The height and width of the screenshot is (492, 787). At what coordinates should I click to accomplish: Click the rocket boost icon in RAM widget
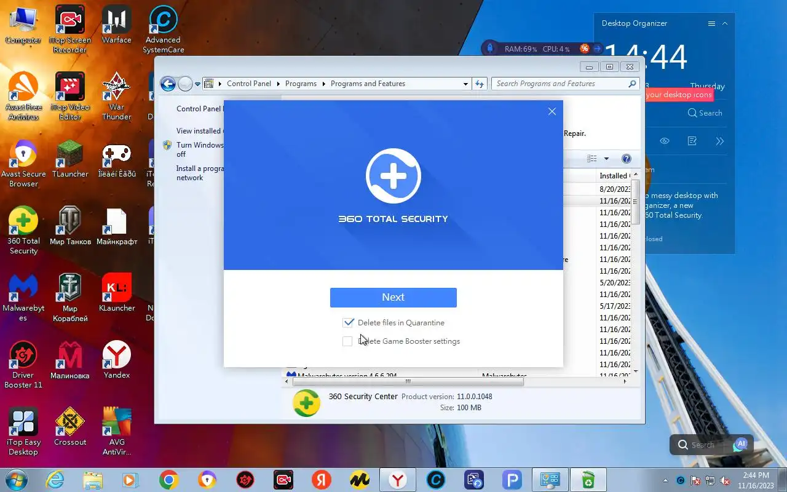[x=490, y=48]
